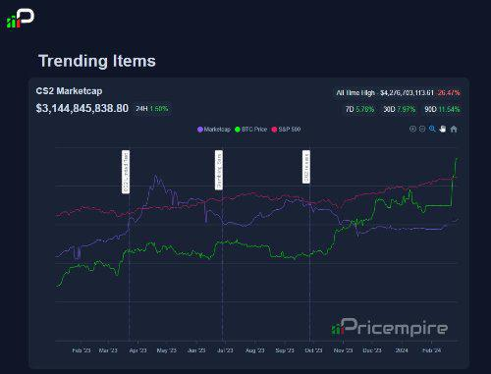Viewport: 491px width, 374px height.
Task: Click the purple Marketcap legend dot
Action: [x=200, y=130]
